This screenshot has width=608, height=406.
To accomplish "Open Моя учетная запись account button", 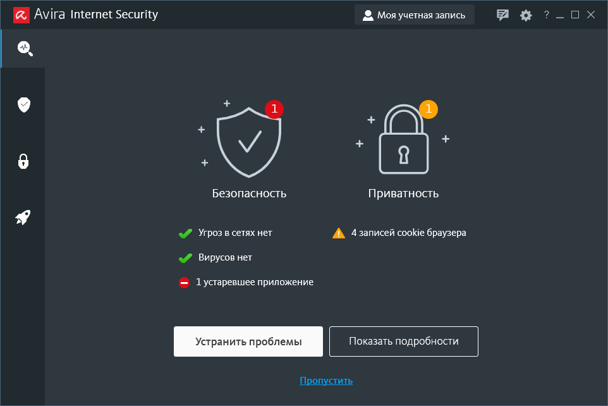I will tap(414, 15).
